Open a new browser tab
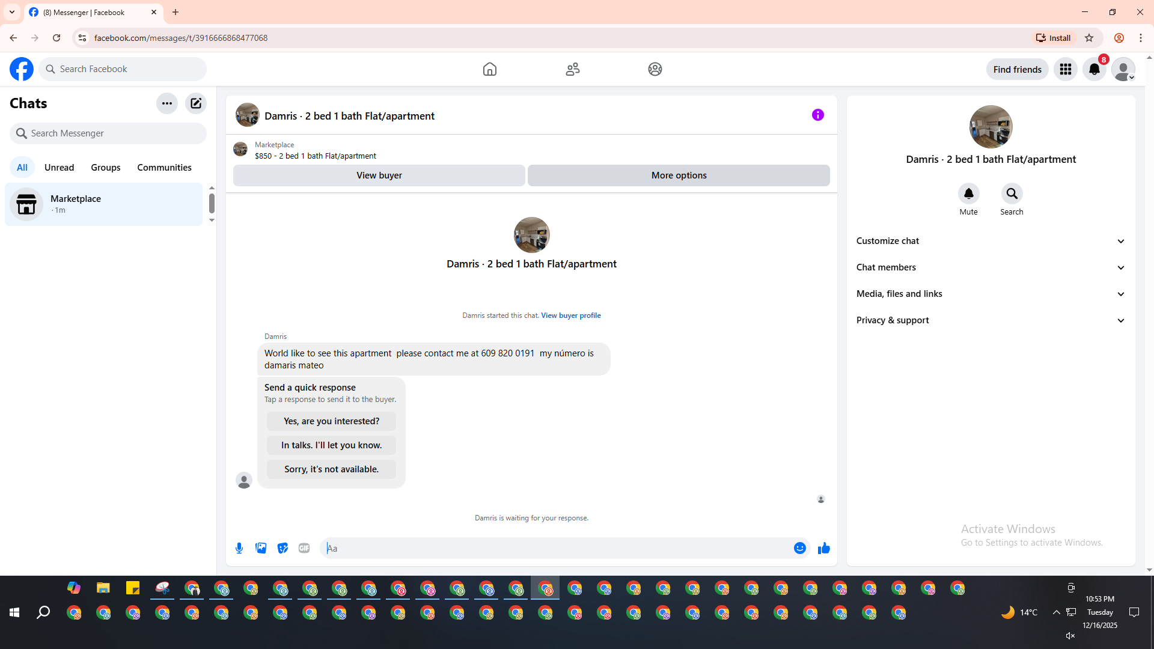1154x649 pixels. pyautogui.click(x=176, y=12)
